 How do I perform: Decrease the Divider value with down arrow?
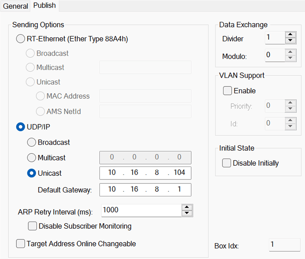[x=290, y=40]
